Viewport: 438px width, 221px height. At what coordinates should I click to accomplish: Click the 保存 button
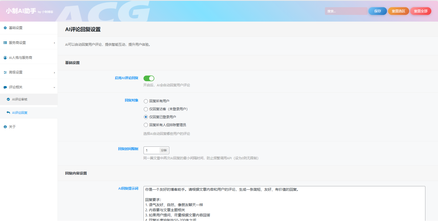378,11
